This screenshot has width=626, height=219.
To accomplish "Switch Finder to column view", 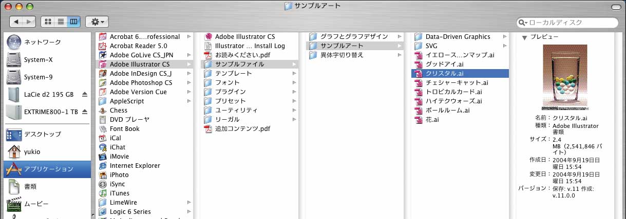I will point(74,21).
